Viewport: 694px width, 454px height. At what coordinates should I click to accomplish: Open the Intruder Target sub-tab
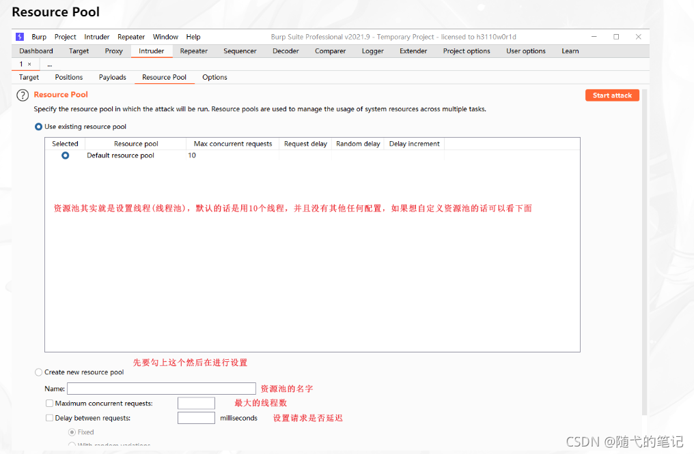(29, 77)
